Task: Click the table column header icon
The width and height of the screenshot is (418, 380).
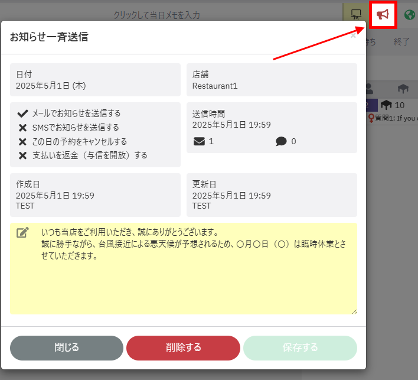Action: point(403,88)
